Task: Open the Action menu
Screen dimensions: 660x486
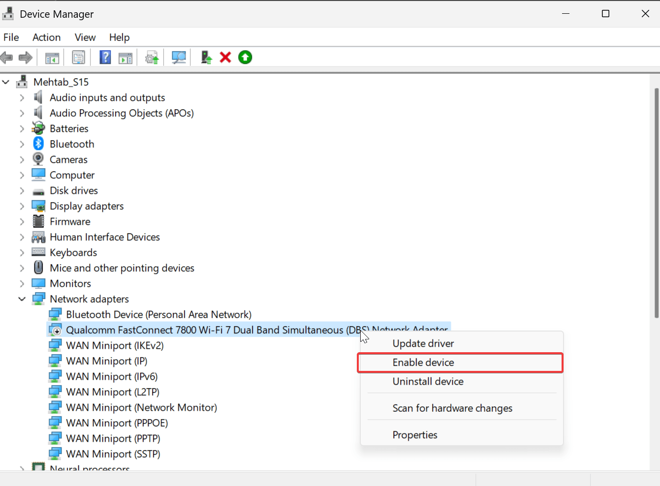Action: pos(47,37)
